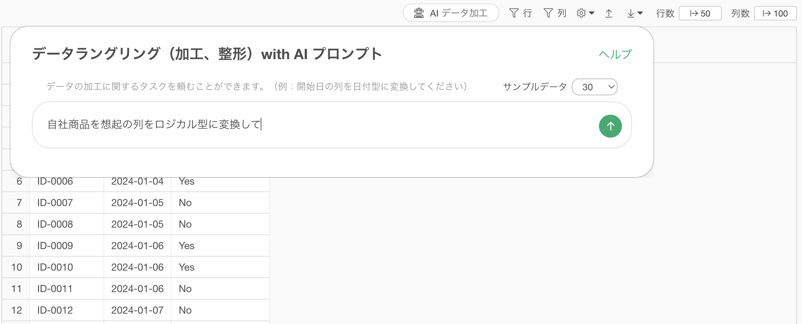Expand the caret beside the gear icon

(591, 13)
